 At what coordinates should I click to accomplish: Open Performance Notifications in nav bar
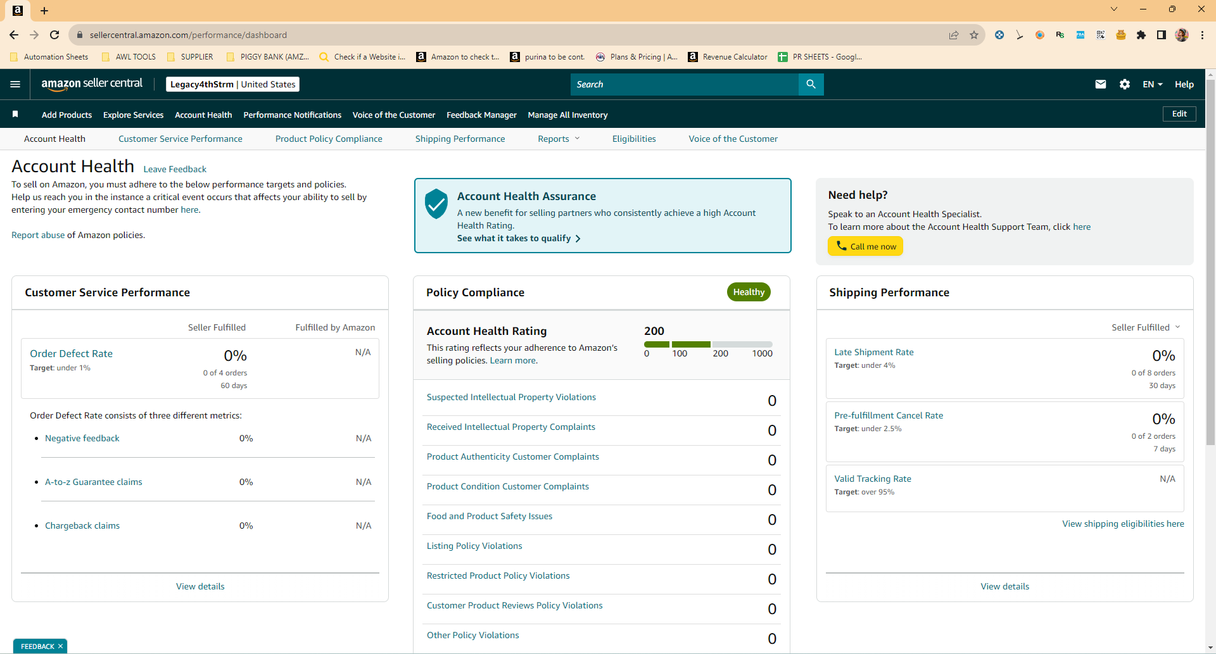[292, 115]
